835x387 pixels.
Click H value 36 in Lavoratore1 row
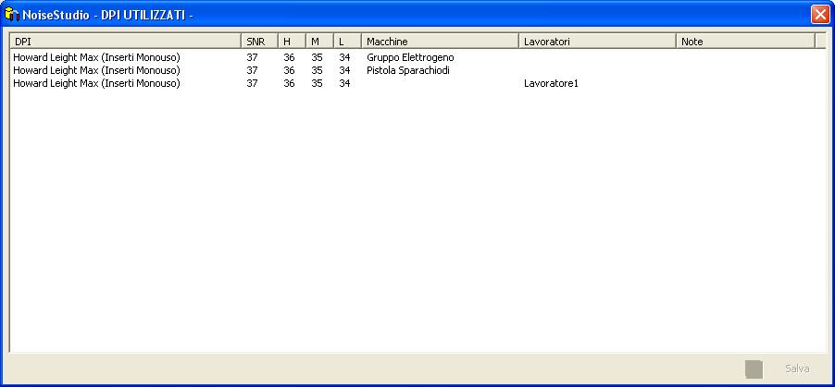click(x=289, y=83)
